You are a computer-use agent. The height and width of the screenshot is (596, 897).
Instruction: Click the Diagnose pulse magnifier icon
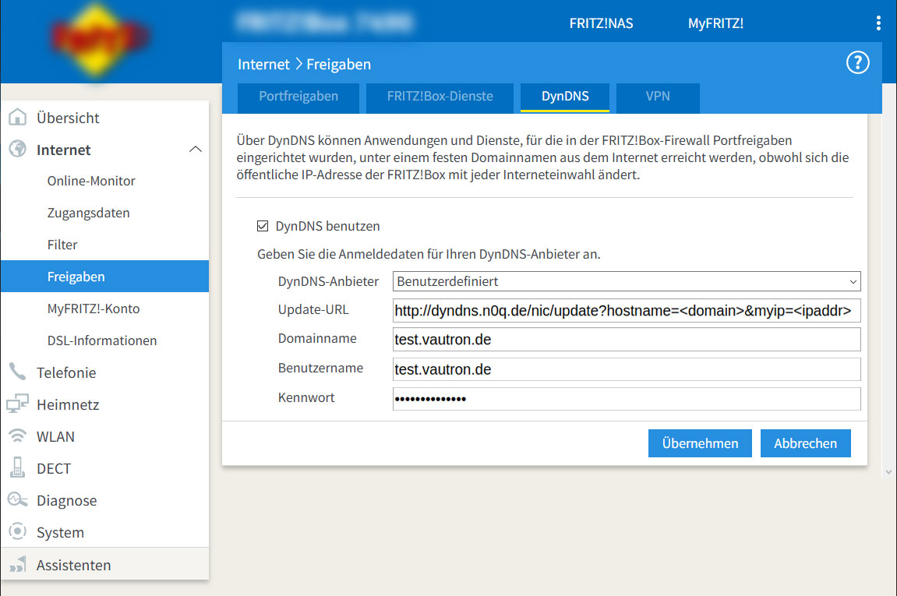pyautogui.click(x=18, y=499)
